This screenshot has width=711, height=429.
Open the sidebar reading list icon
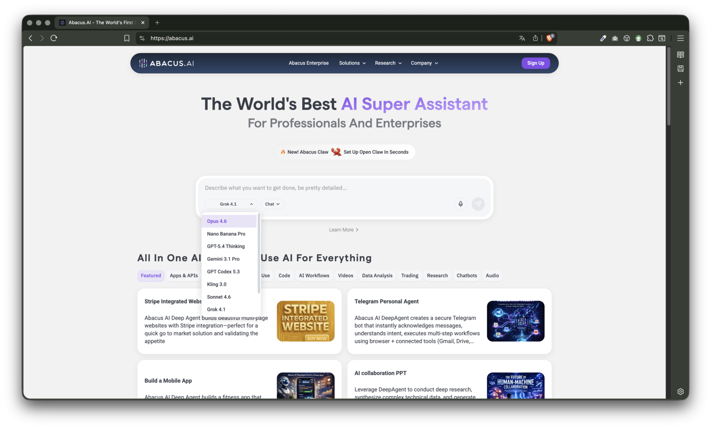click(680, 55)
